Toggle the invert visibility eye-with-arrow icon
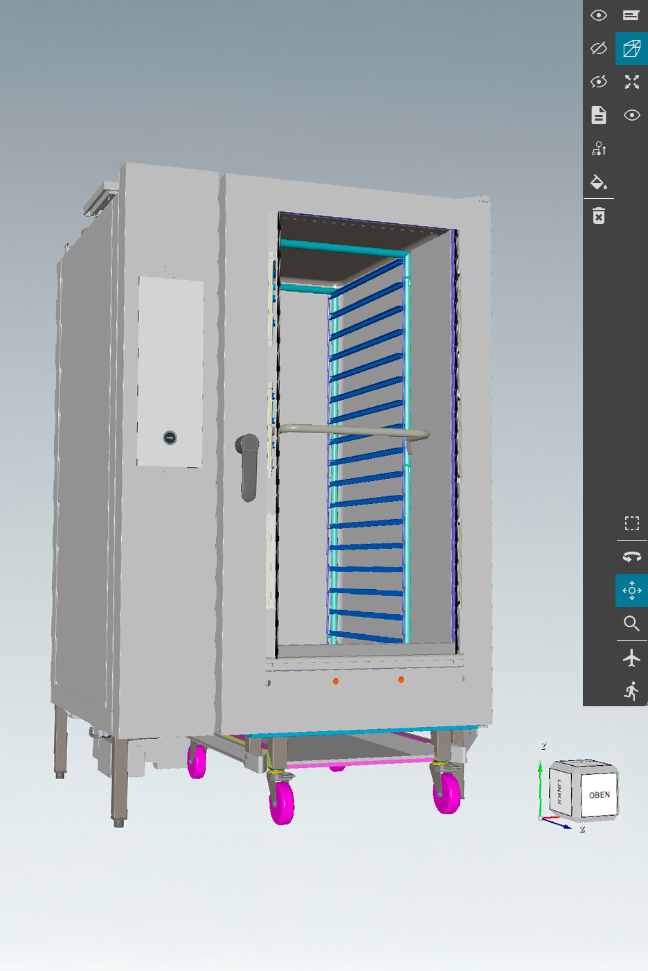Viewport: 648px width, 971px height. pos(599,82)
